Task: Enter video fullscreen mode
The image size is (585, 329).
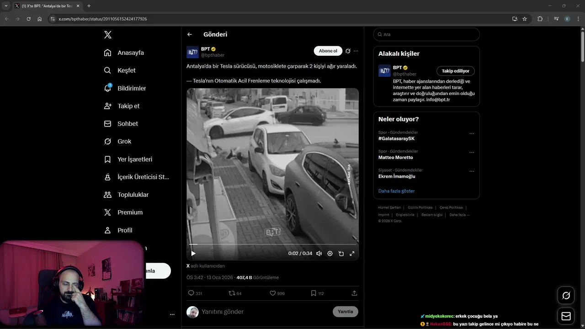Action: point(352,254)
